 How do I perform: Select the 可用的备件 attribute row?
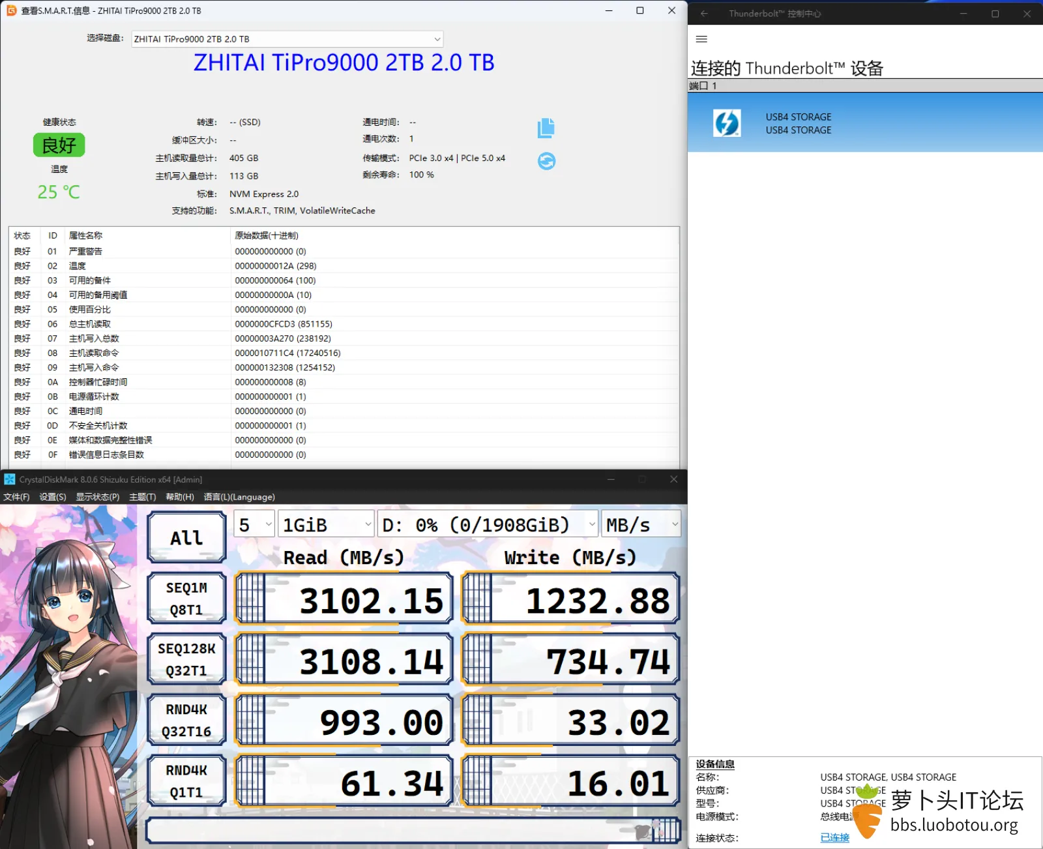coord(344,280)
